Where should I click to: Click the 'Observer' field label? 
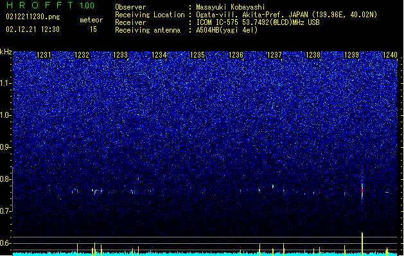130,7
